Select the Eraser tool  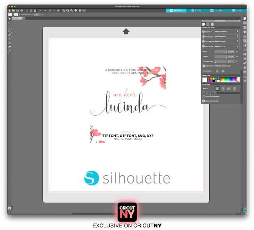coord(10,47)
